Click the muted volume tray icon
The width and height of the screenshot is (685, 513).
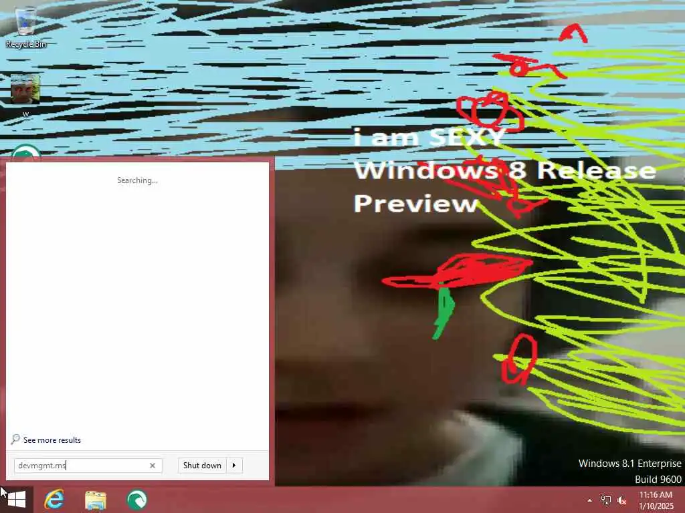point(621,500)
